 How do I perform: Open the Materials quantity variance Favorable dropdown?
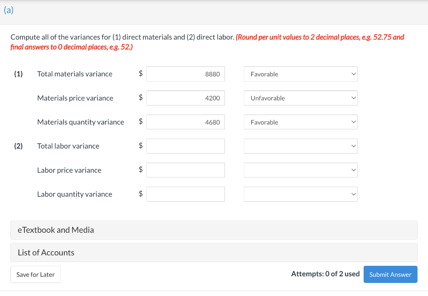[301, 122]
